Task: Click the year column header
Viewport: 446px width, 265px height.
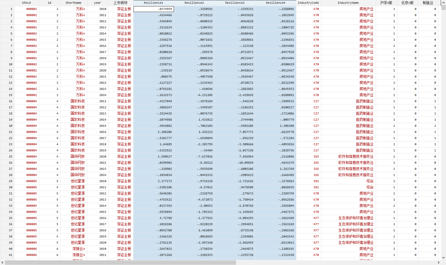Action: click(98, 3)
